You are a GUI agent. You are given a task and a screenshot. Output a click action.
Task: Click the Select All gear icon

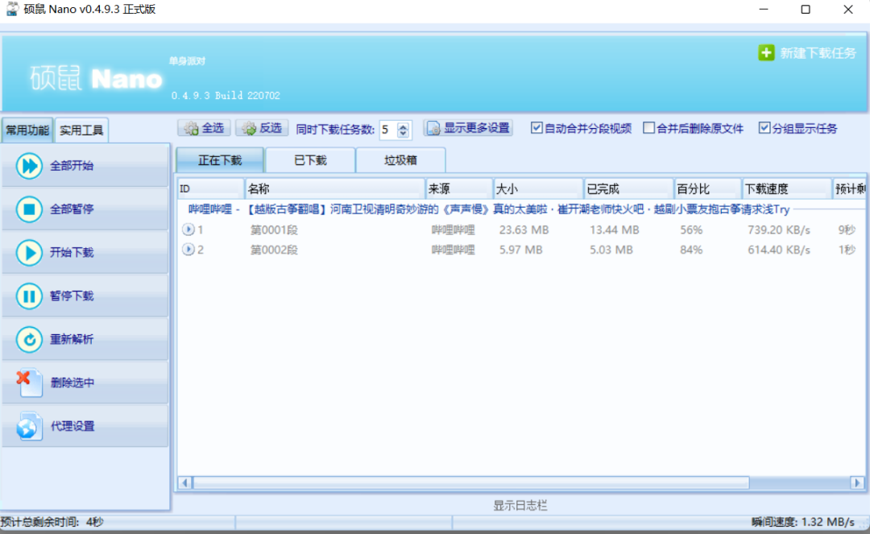click(191, 129)
